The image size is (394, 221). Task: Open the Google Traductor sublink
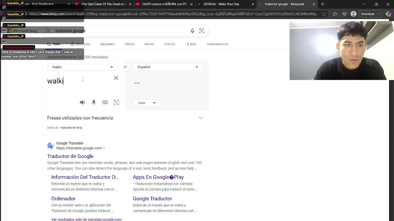pos(152,199)
